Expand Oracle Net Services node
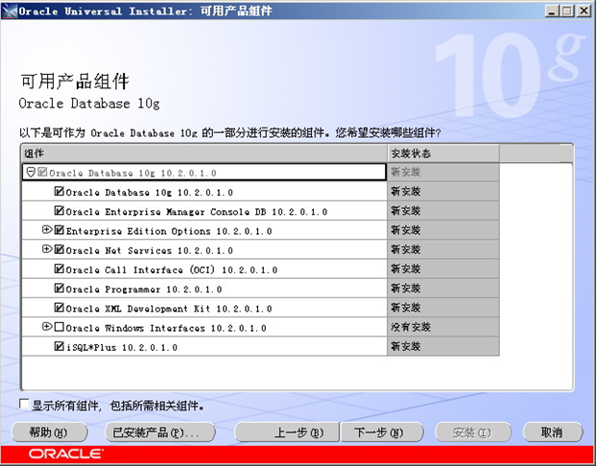597x467 pixels. [47, 249]
